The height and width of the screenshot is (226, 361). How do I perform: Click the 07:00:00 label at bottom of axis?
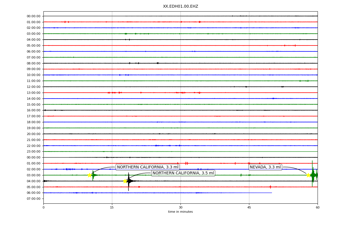tap(34, 199)
